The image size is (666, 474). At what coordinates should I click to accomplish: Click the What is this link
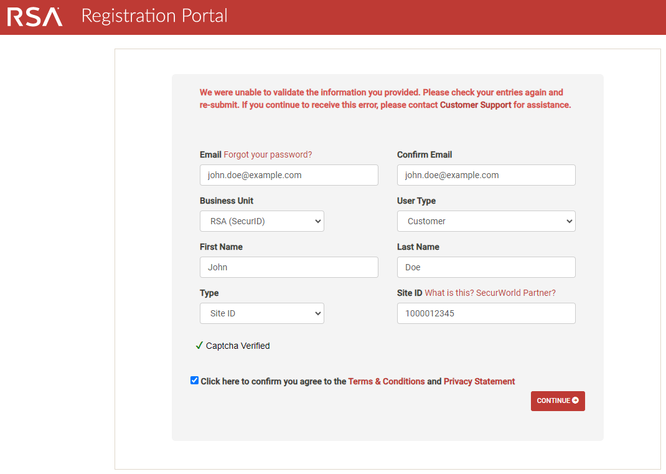(x=448, y=293)
